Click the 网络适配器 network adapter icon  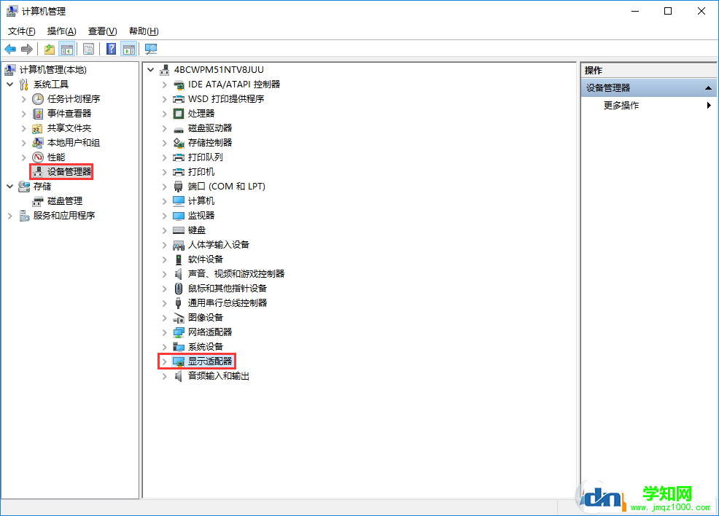[179, 332]
